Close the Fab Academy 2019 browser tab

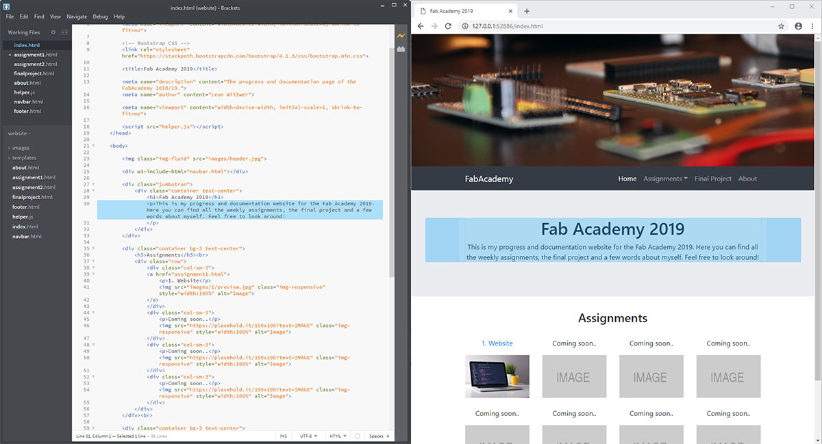tap(510, 12)
